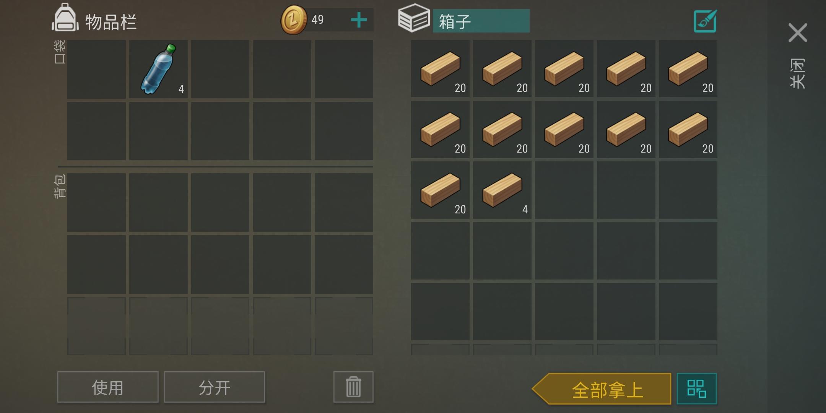Viewport: 826px width, 413px height.
Task: Click the grid sort icon beside 全部拿上
Action: coord(697,389)
